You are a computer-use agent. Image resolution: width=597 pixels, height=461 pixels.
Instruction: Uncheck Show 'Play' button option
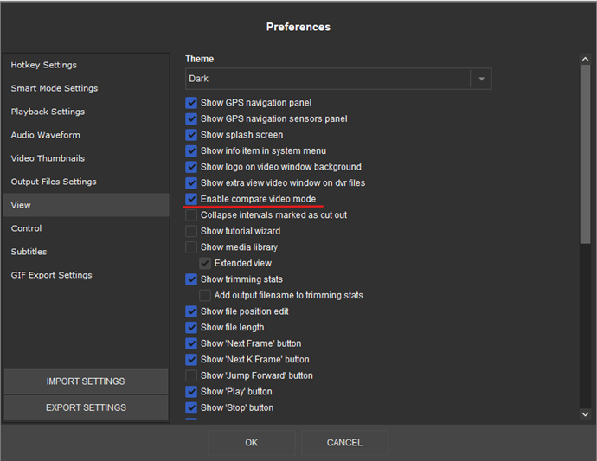pos(191,392)
